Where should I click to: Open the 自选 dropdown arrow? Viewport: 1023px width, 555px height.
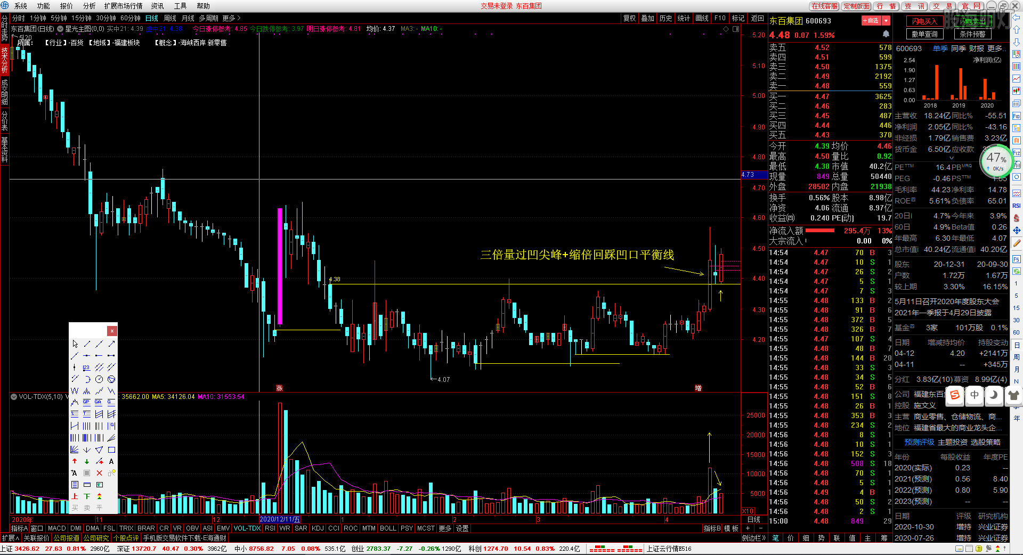point(886,21)
